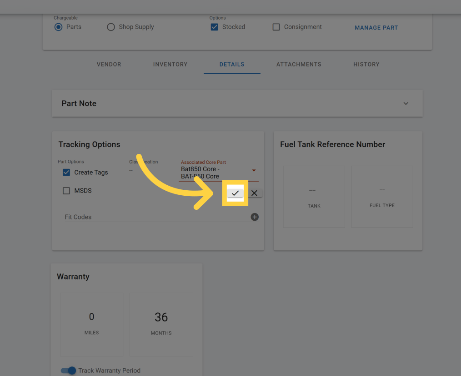Click the Fit Codes input field
Screen dimensions: 461x376
155,217
